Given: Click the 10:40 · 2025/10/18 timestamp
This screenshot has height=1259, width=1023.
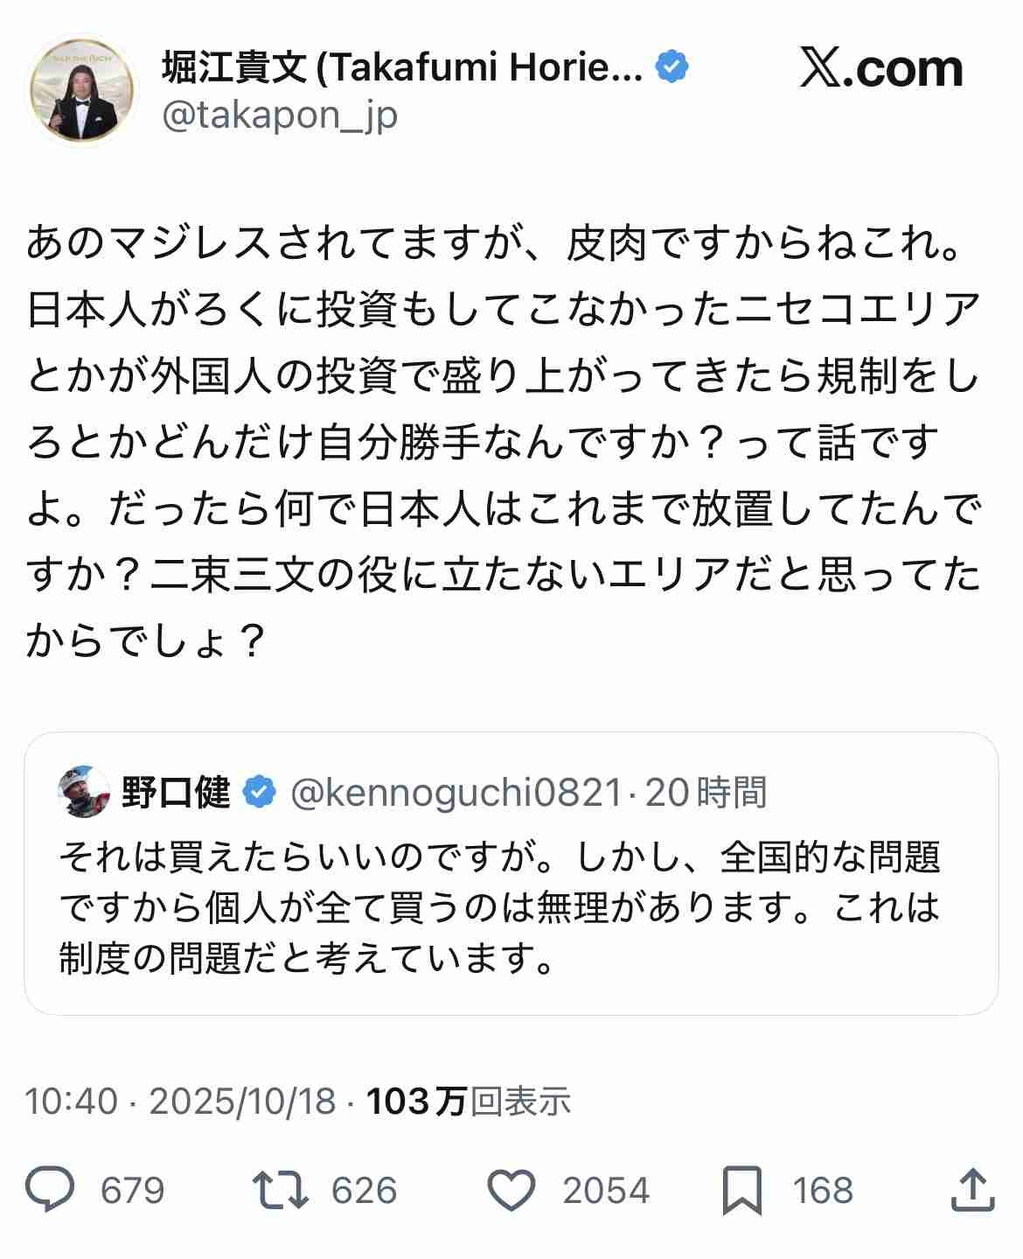Looking at the screenshot, I should pos(180,1101).
